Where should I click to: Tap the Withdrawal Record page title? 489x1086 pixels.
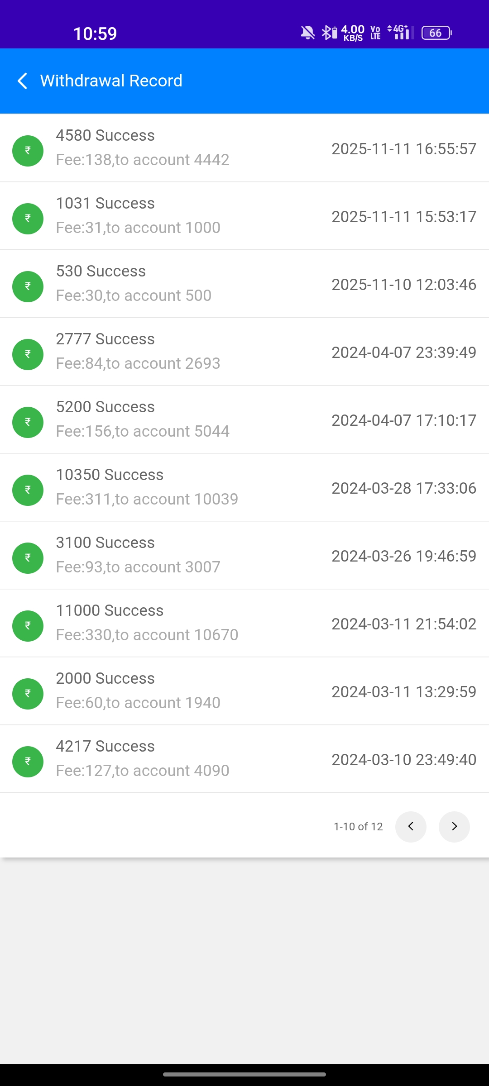click(x=111, y=81)
